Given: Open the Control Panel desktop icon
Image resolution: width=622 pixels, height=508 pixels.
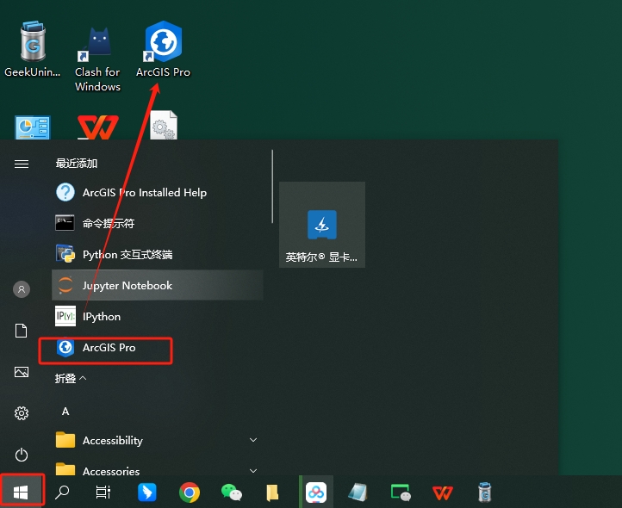Looking at the screenshot, I should (33, 127).
